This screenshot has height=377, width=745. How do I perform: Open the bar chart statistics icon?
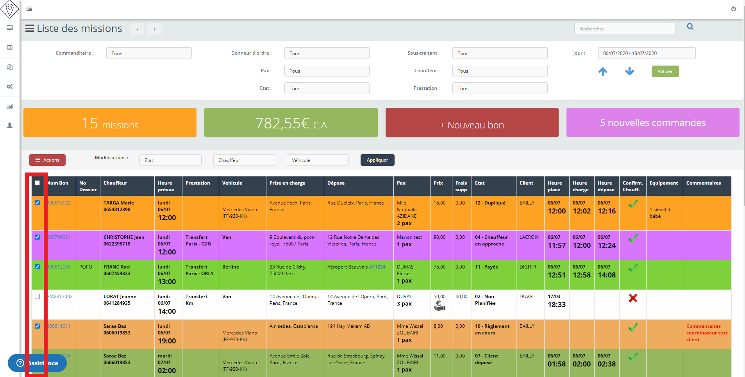(x=10, y=106)
